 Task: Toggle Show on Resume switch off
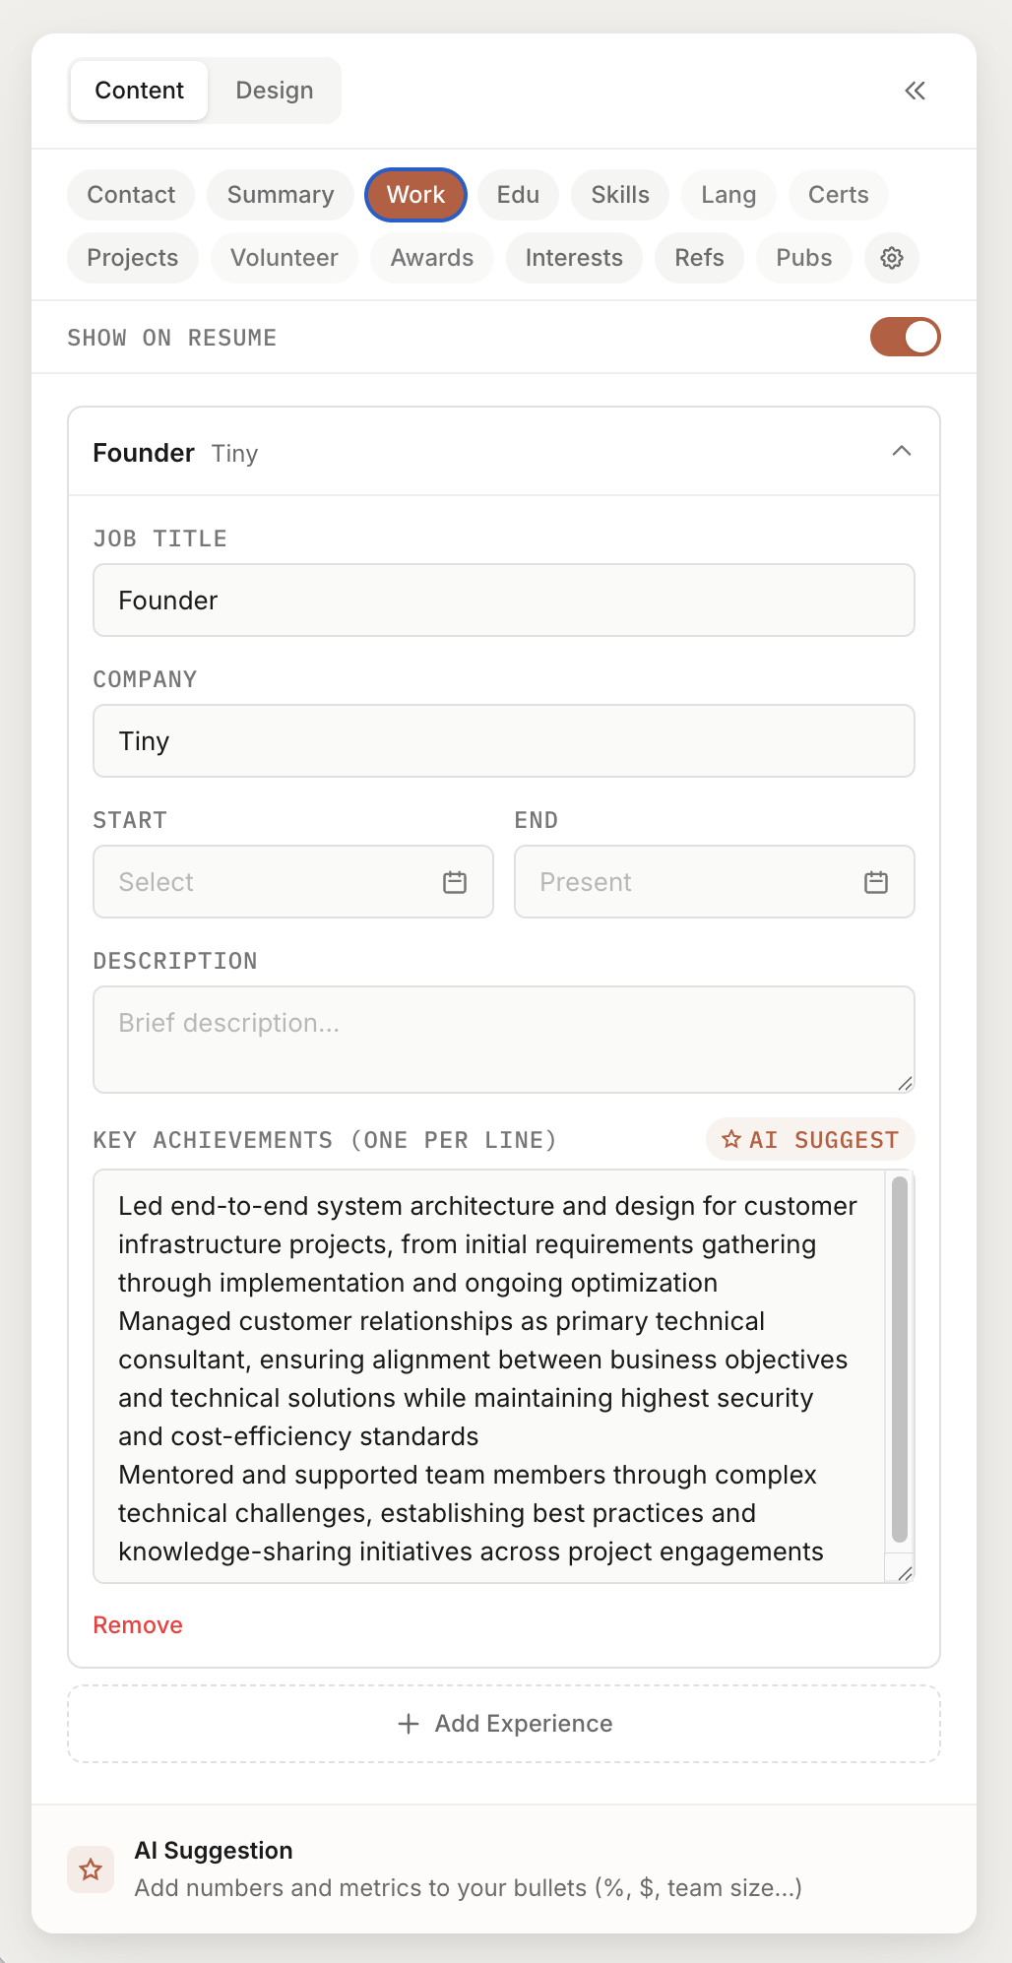906,337
